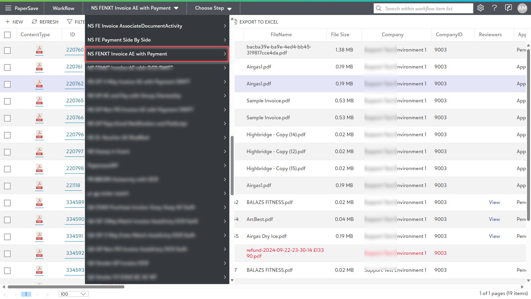Toggle the select-all header checkbox
Screen dimensions: 531x299
coord(7,35)
